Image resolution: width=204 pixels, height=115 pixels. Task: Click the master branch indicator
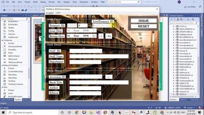click(x=189, y=108)
